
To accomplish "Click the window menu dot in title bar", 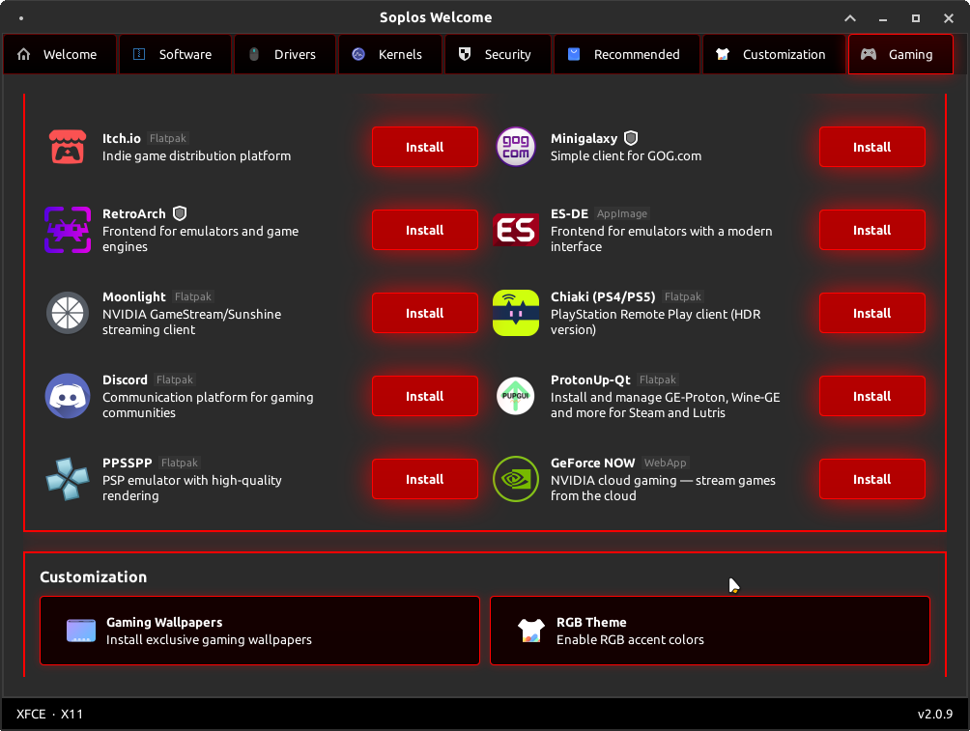I will (21, 18).
